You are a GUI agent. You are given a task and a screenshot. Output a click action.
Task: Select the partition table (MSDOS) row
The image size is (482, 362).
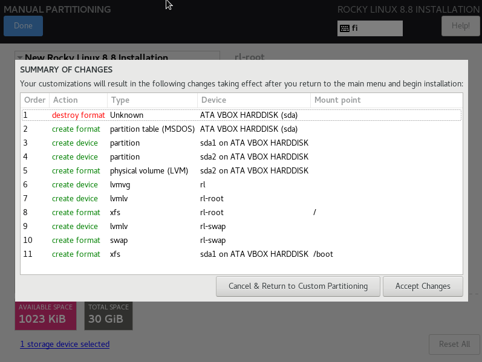241,129
